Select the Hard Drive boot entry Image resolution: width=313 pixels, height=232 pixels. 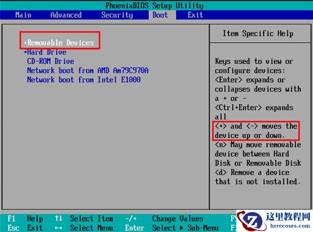[47, 52]
